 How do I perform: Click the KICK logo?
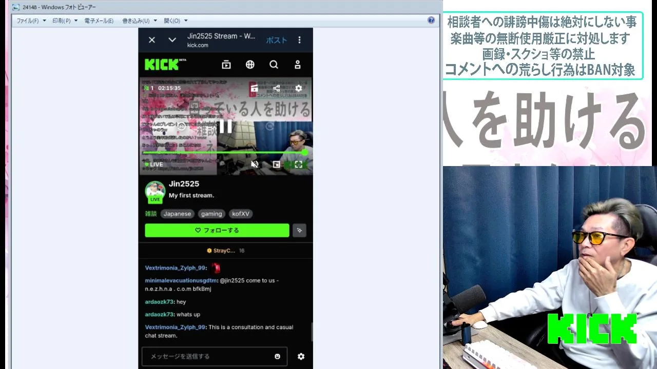[165, 65]
